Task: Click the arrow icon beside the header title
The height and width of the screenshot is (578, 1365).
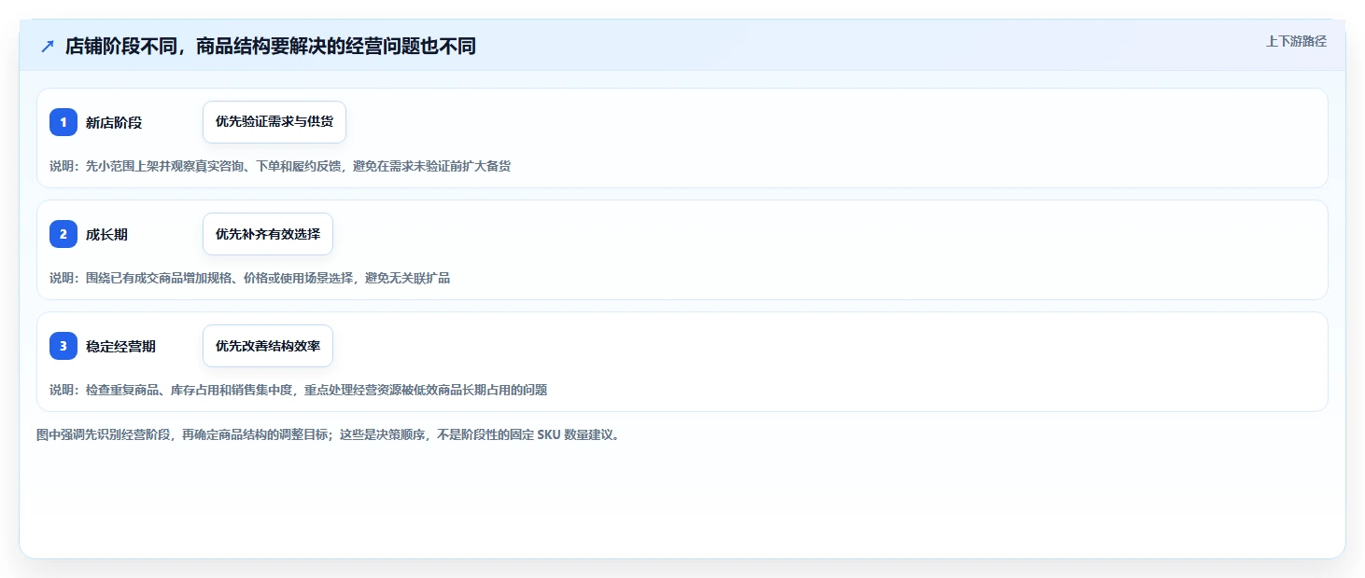Action: [48, 46]
